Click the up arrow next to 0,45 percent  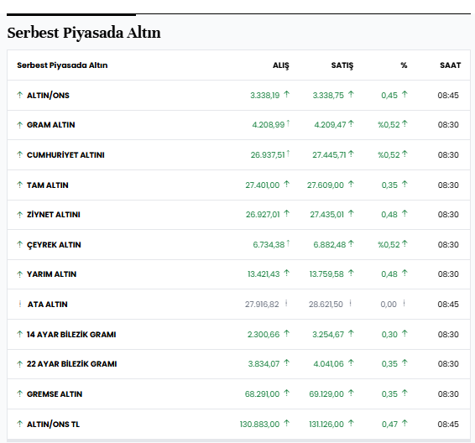[405, 95]
